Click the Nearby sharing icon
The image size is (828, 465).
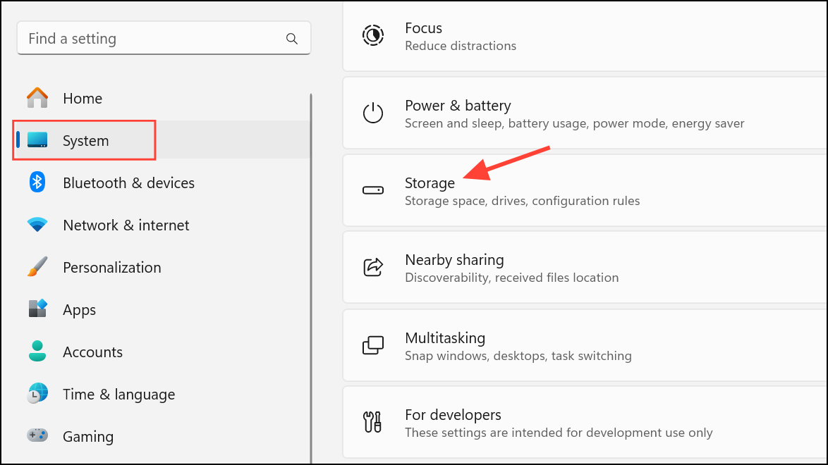point(372,268)
